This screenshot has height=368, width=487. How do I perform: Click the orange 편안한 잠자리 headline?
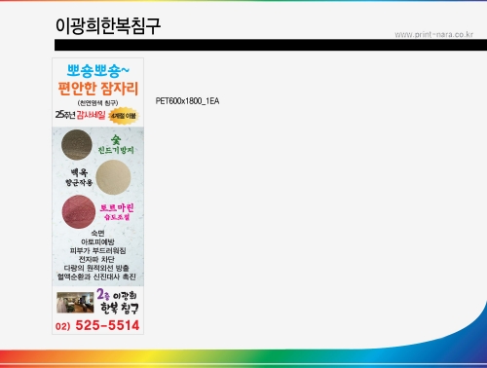(x=98, y=89)
